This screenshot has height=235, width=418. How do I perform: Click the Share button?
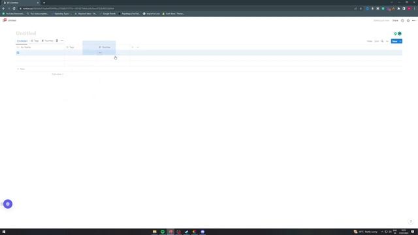(395, 20)
